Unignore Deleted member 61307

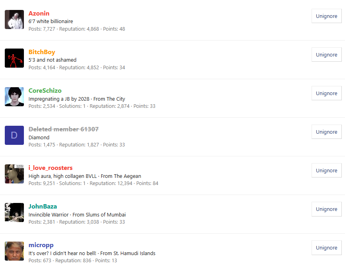pos(327,132)
